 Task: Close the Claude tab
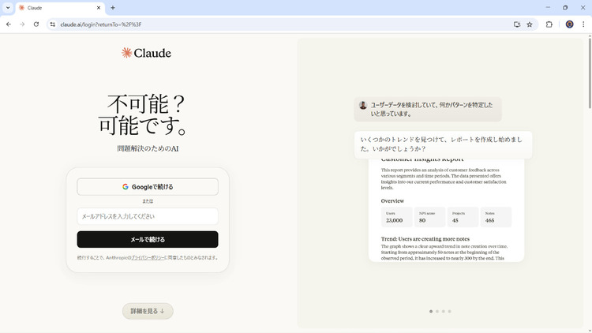pyautogui.click(x=99, y=8)
